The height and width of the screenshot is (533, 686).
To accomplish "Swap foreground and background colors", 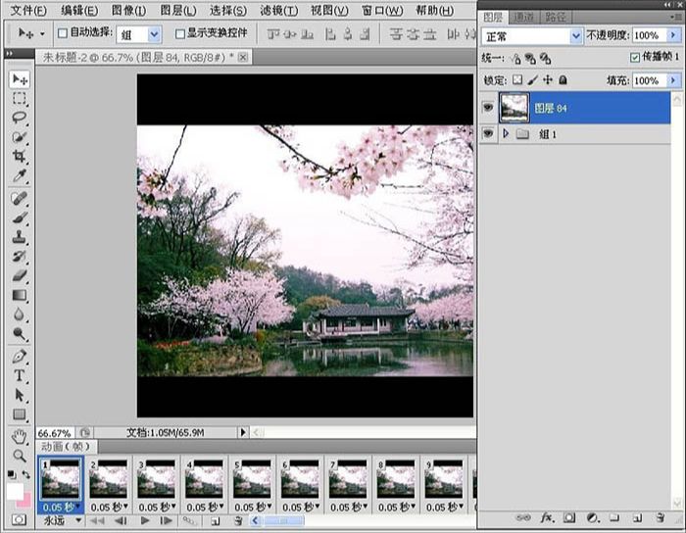I will tap(25, 474).
